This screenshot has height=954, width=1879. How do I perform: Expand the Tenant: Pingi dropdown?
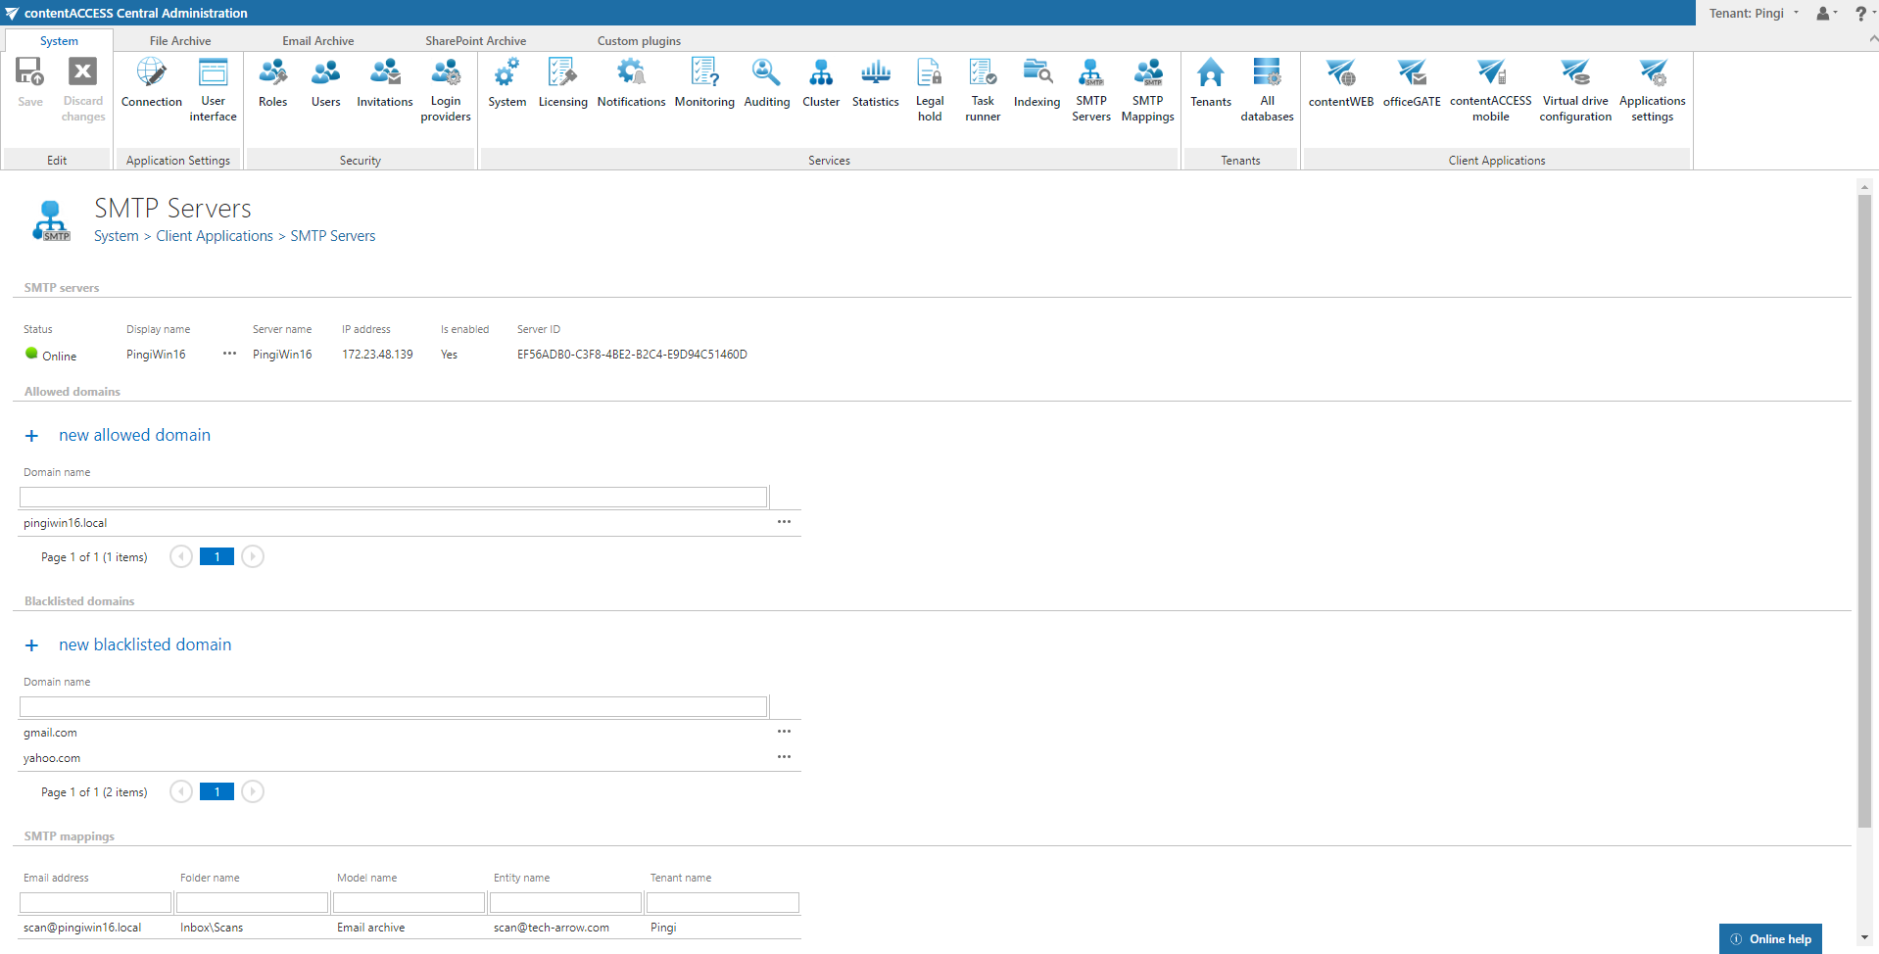[1754, 13]
